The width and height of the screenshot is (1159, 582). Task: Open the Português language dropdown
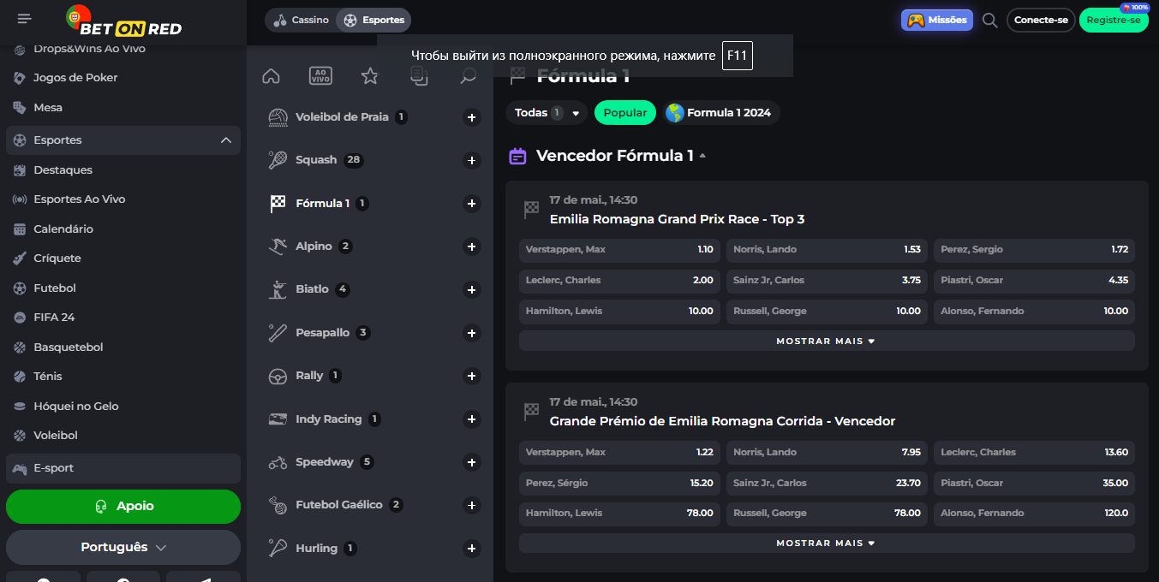pos(123,547)
